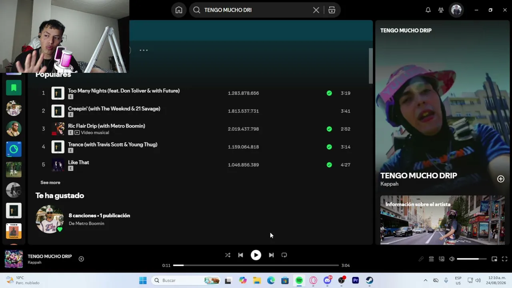Open the Kappah artist link in Now Playing panel
Screen dimensions: 512x288
pos(389,184)
